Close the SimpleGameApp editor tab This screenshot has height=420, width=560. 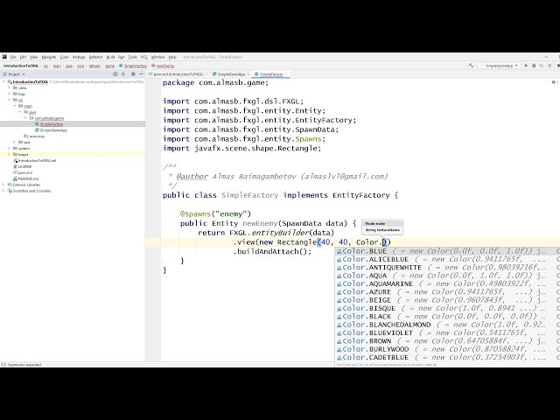pyautogui.click(x=248, y=74)
